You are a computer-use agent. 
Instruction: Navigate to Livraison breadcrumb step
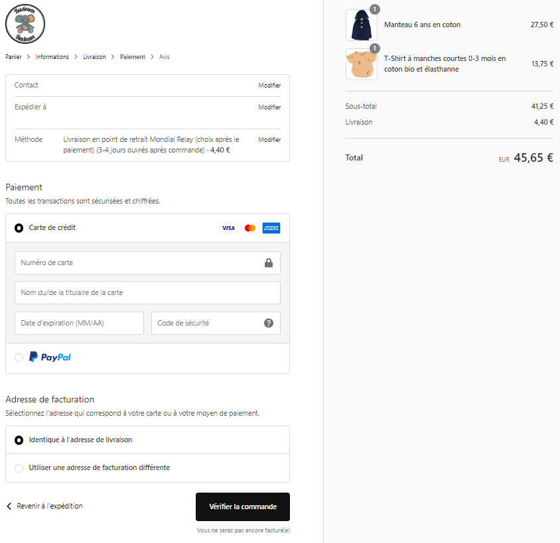point(94,57)
